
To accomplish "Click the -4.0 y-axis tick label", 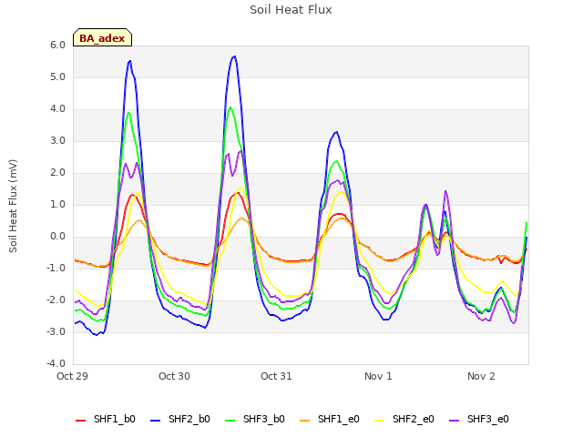I will [56, 363].
